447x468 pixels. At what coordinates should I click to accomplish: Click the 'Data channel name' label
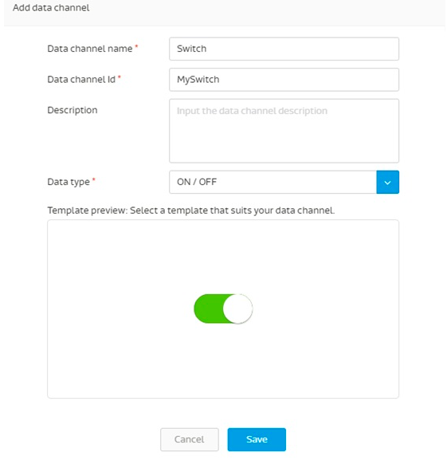[x=90, y=49]
